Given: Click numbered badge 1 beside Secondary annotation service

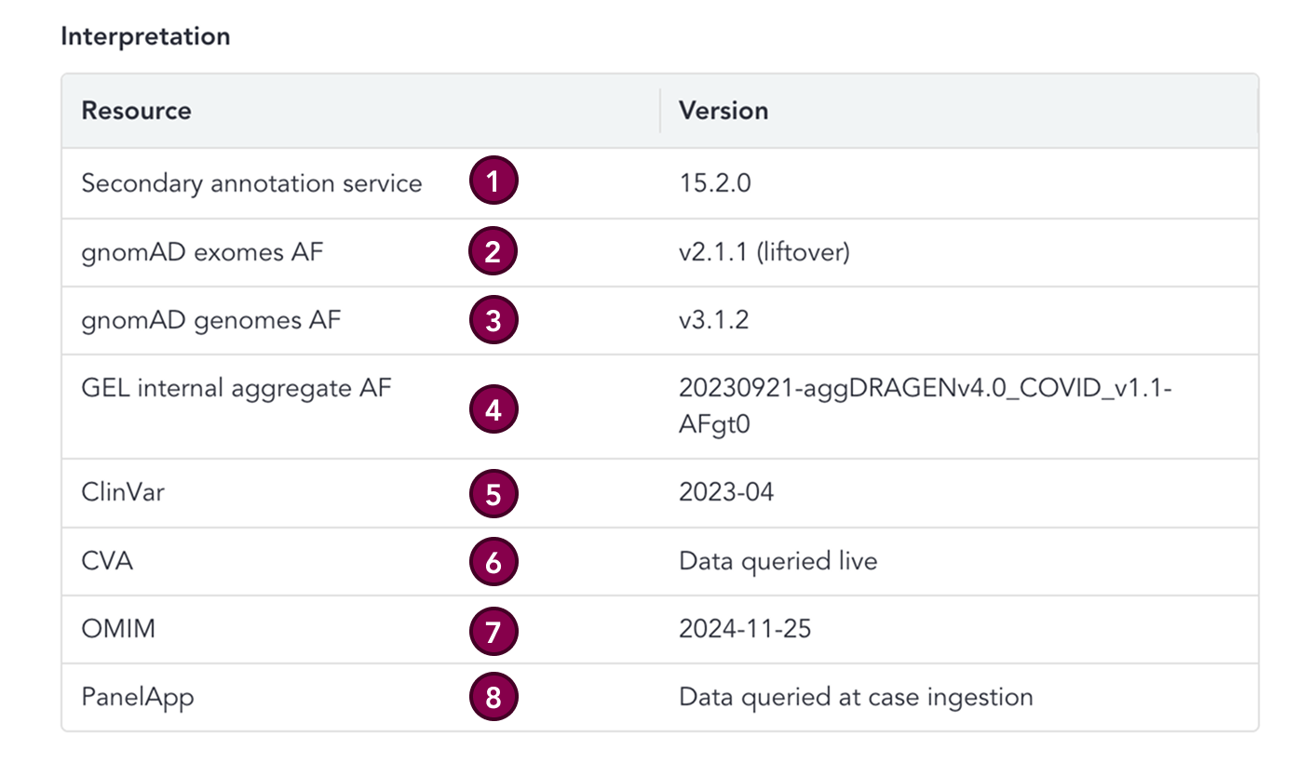Looking at the screenshot, I should (493, 182).
